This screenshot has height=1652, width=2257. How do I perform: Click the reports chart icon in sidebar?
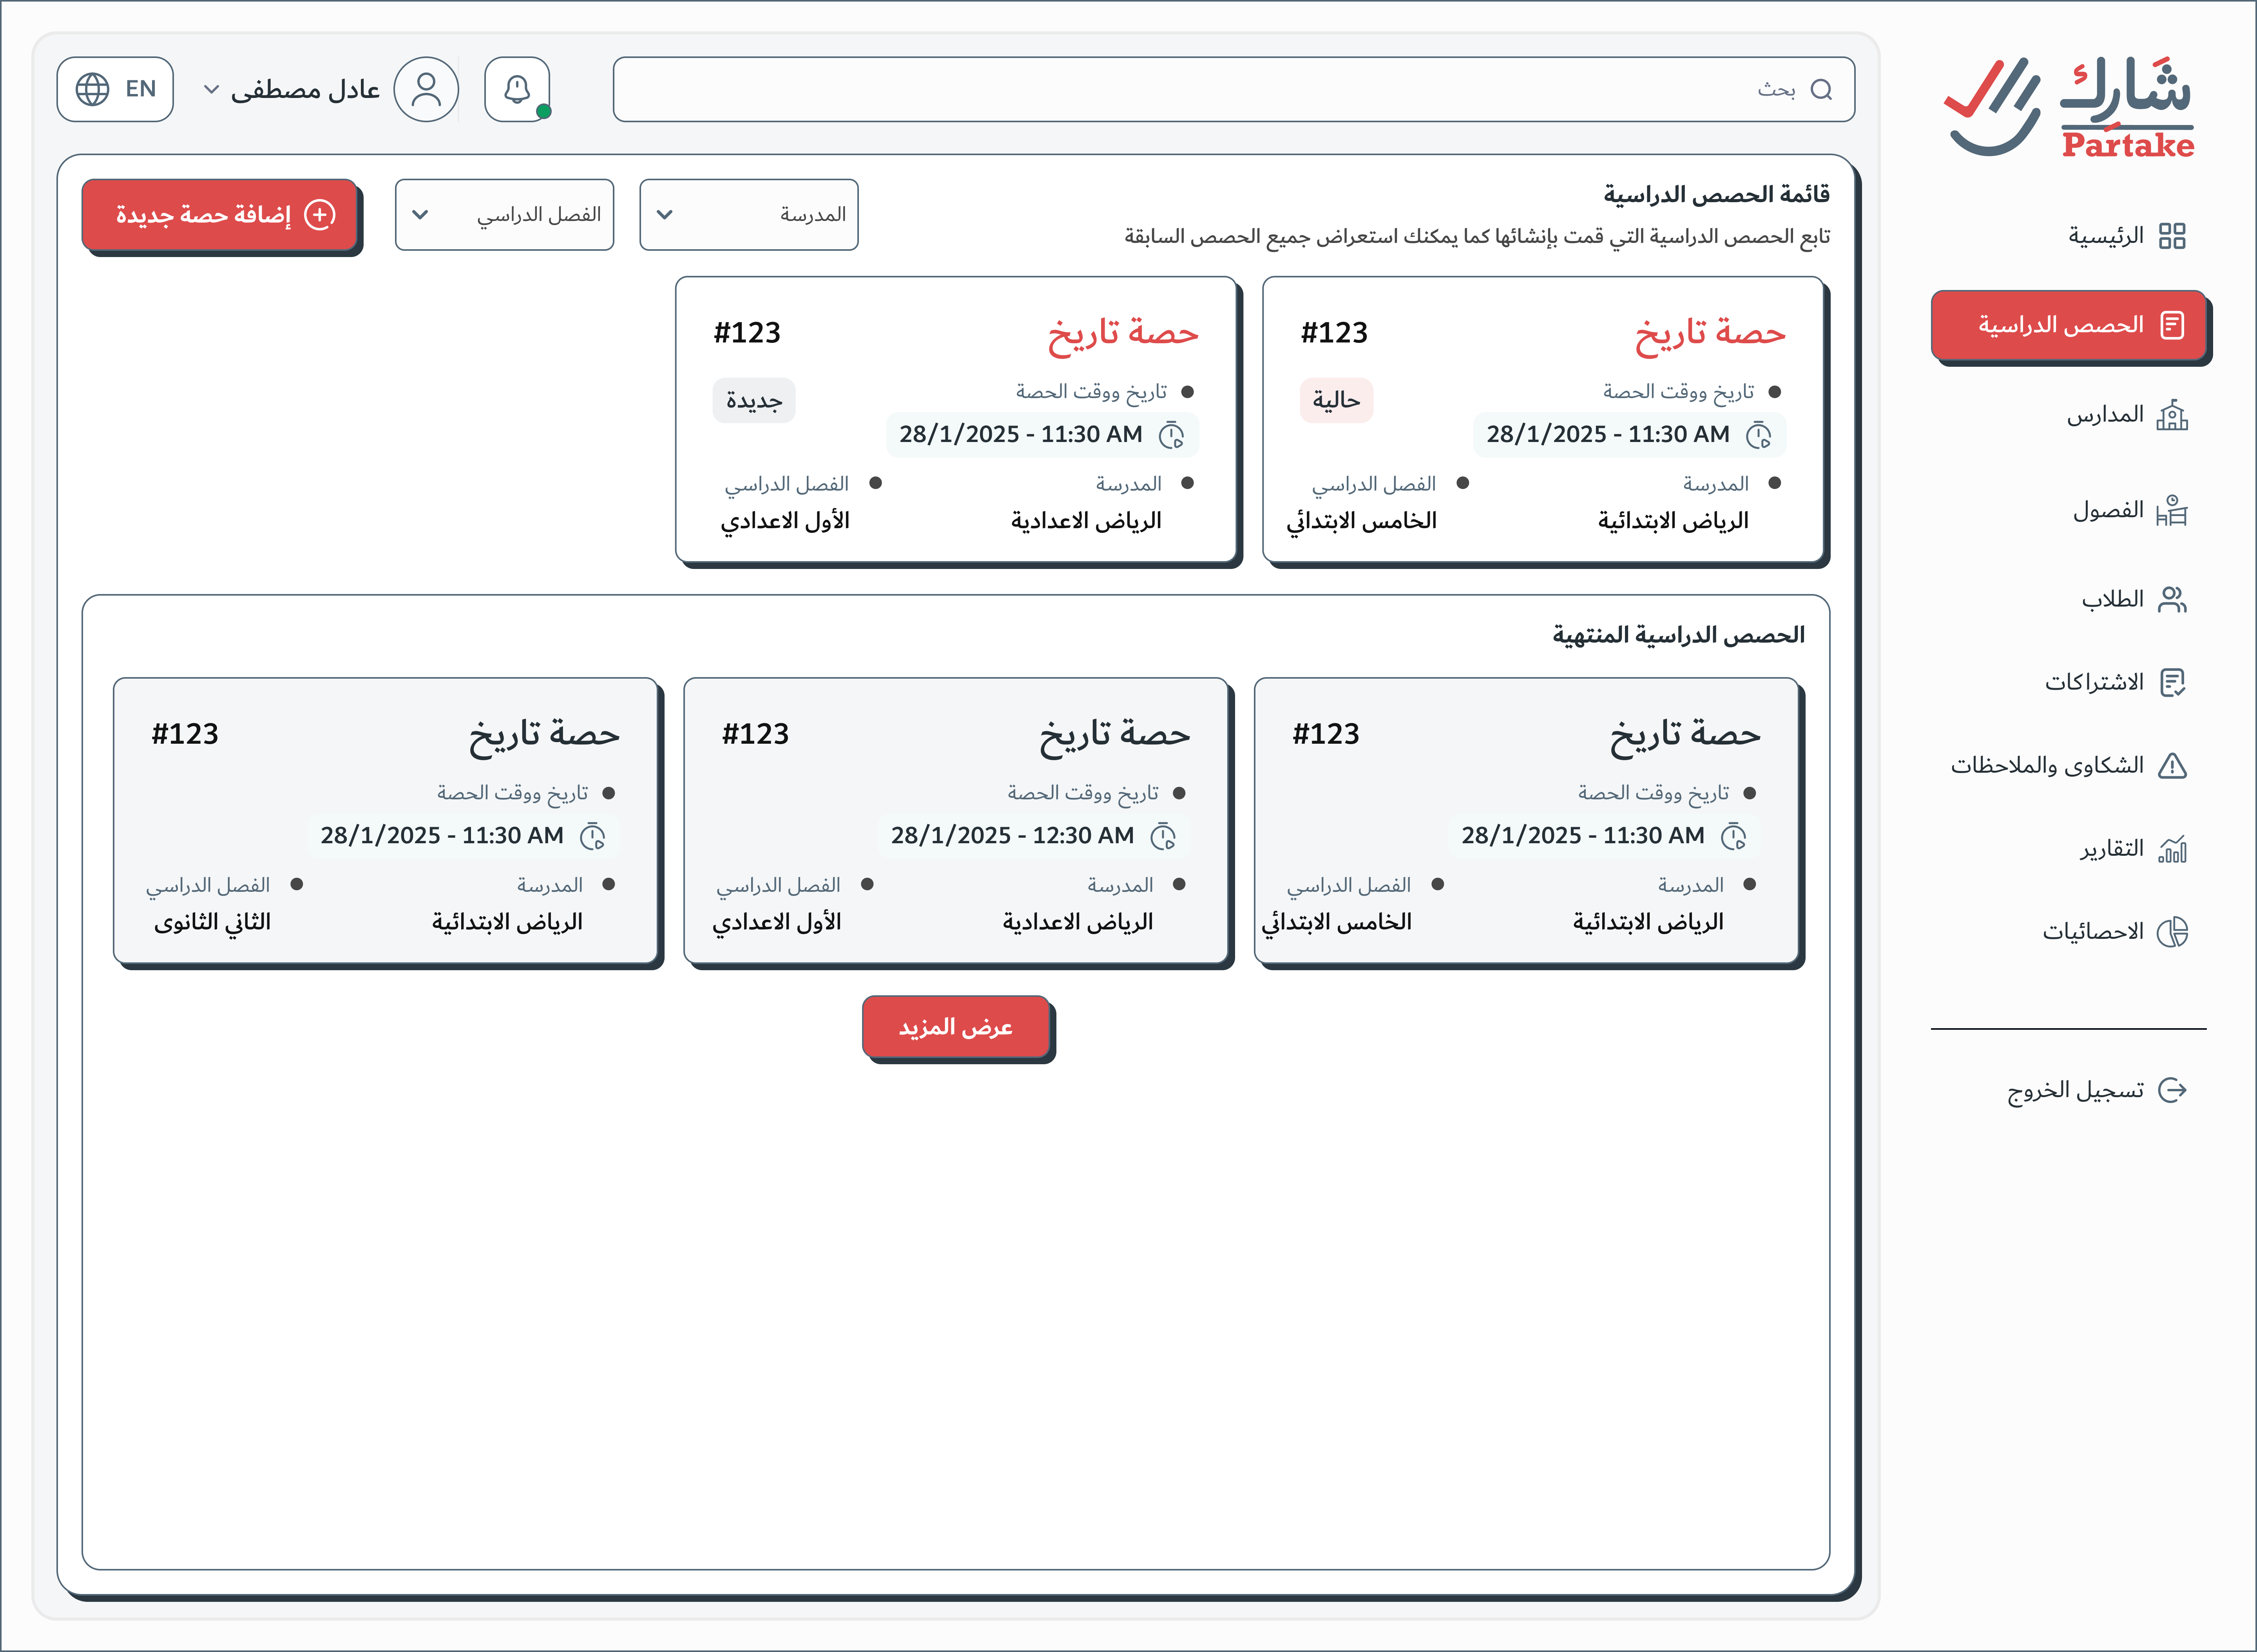pyautogui.click(x=2172, y=849)
